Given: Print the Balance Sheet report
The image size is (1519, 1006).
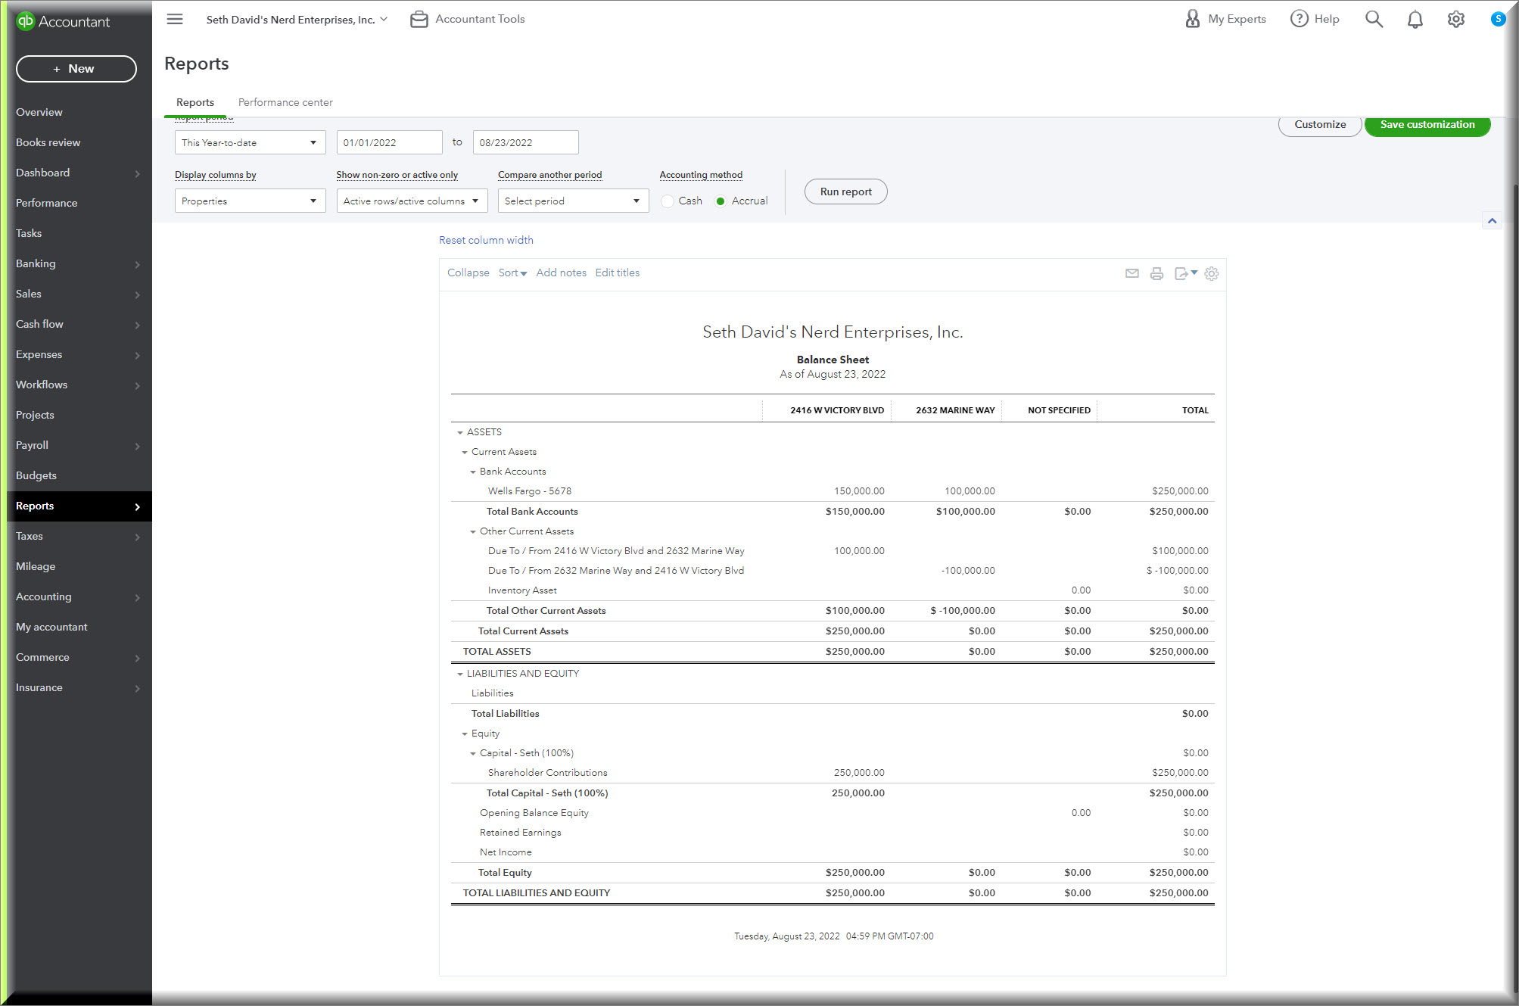Looking at the screenshot, I should coord(1156,273).
